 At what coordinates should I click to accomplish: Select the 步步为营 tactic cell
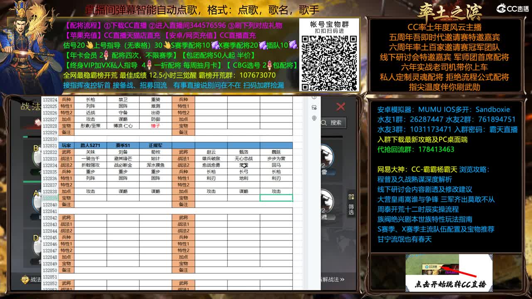(x=276, y=159)
